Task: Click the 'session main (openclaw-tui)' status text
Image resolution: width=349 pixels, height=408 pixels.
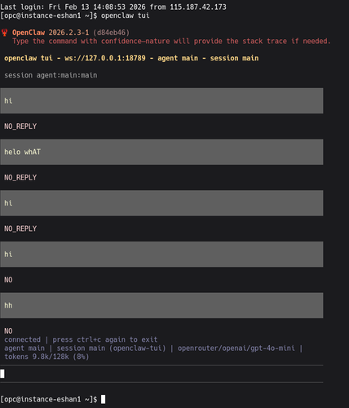Action: [111, 348]
